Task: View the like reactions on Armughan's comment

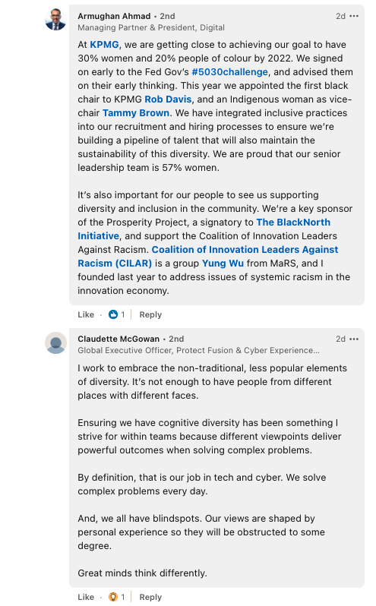Action: pos(117,314)
